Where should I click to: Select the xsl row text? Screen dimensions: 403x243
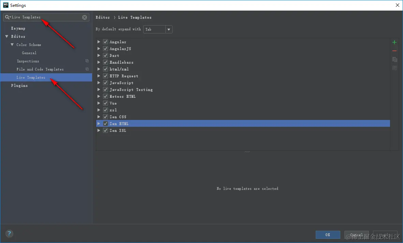(113, 110)
